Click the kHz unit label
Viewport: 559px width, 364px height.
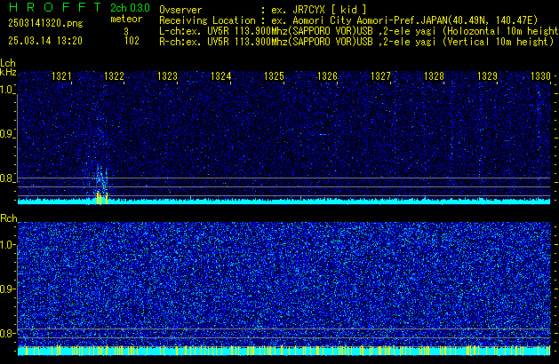coord(8,72)
